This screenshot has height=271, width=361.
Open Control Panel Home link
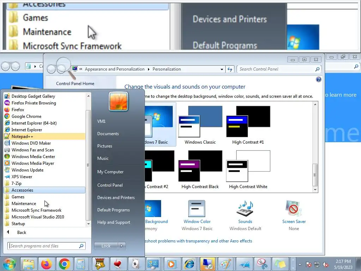75,83
